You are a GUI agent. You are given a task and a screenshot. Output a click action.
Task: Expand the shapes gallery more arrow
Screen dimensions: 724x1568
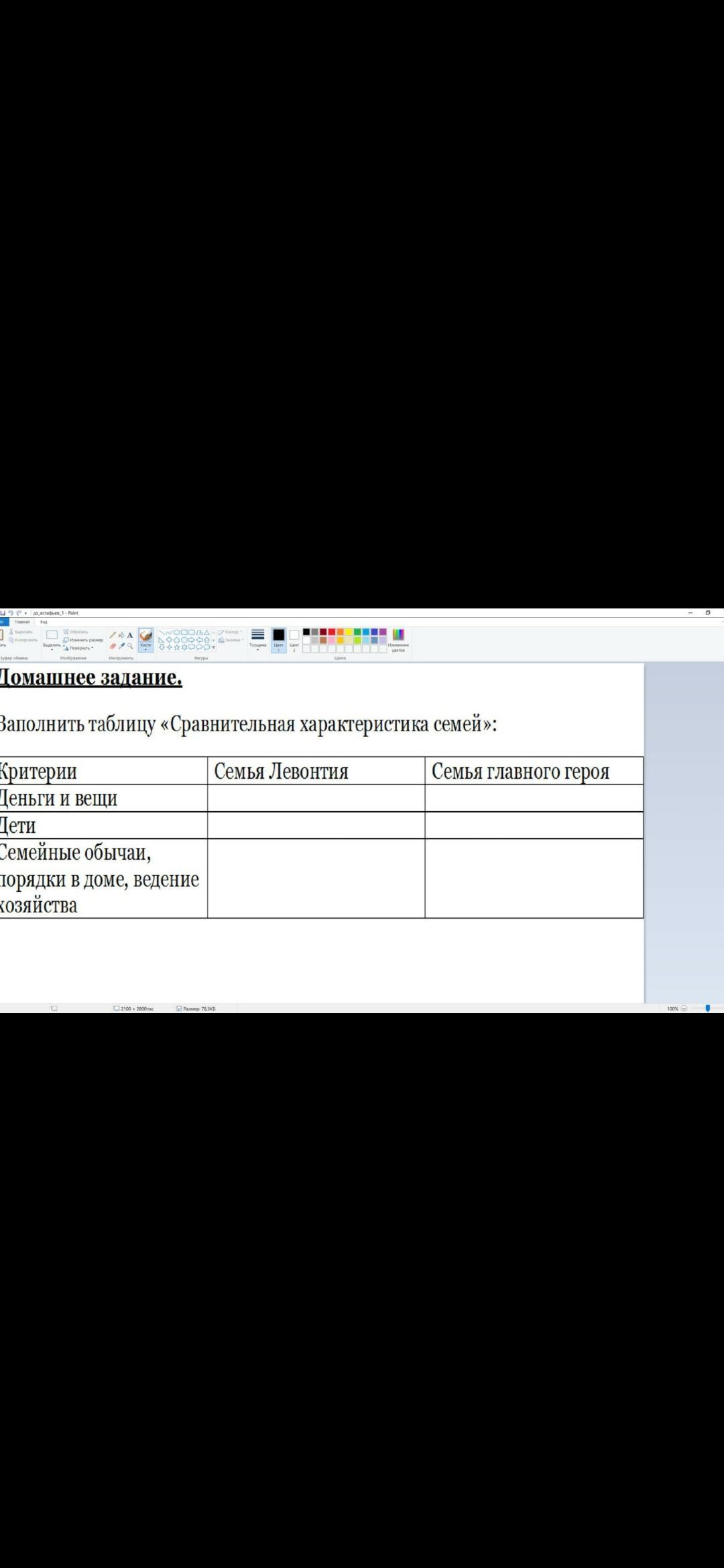pyautogui.click(x=213, y=647)
